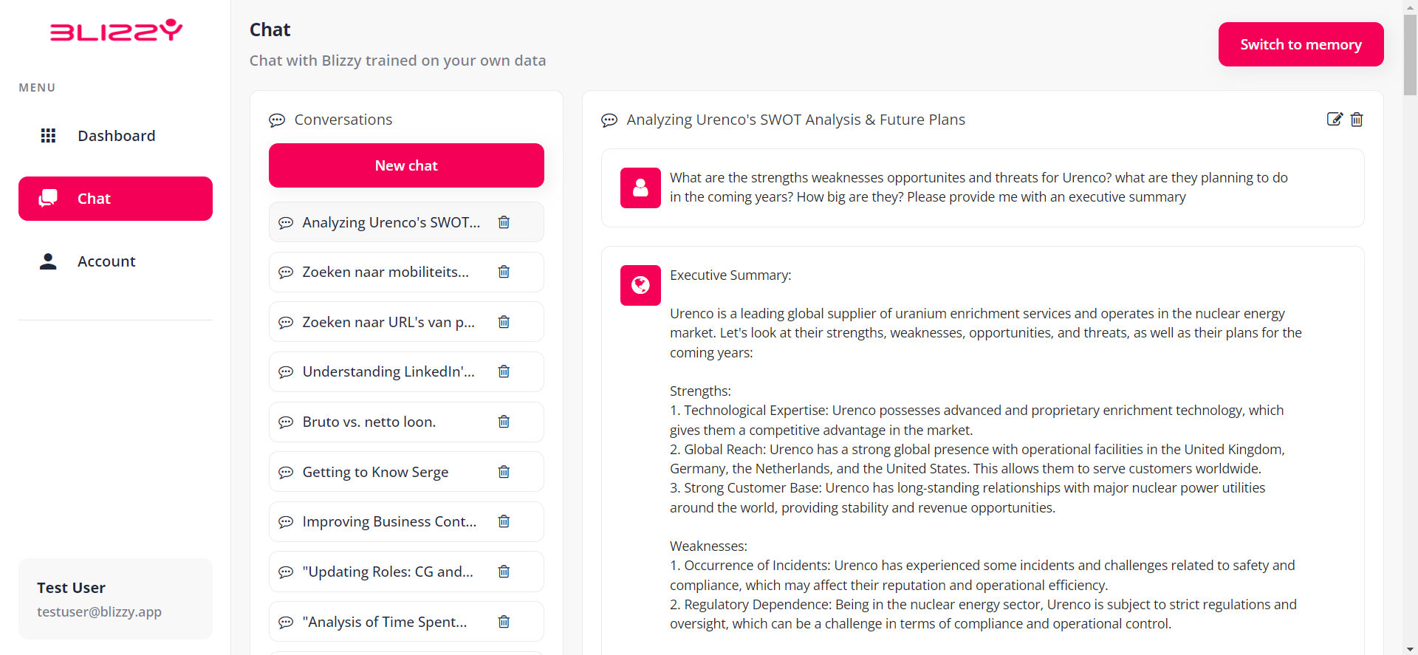Click the Blizzy logo
Image resolution: width=1418 pixels, height=655 pixels.
tap(116, 30)
